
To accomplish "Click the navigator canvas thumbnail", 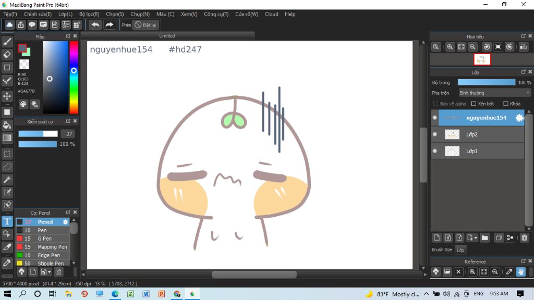I will pyautogui.click(x=482, y=59).
